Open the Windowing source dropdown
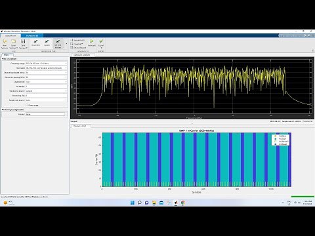Viewport: 315px width, 236px height. 47,91
